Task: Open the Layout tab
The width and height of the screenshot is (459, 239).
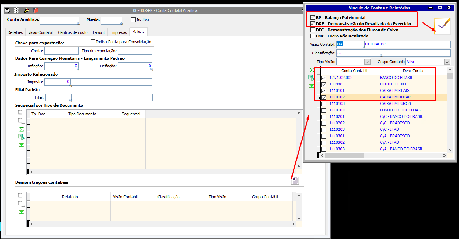Action: pos(99,32)
